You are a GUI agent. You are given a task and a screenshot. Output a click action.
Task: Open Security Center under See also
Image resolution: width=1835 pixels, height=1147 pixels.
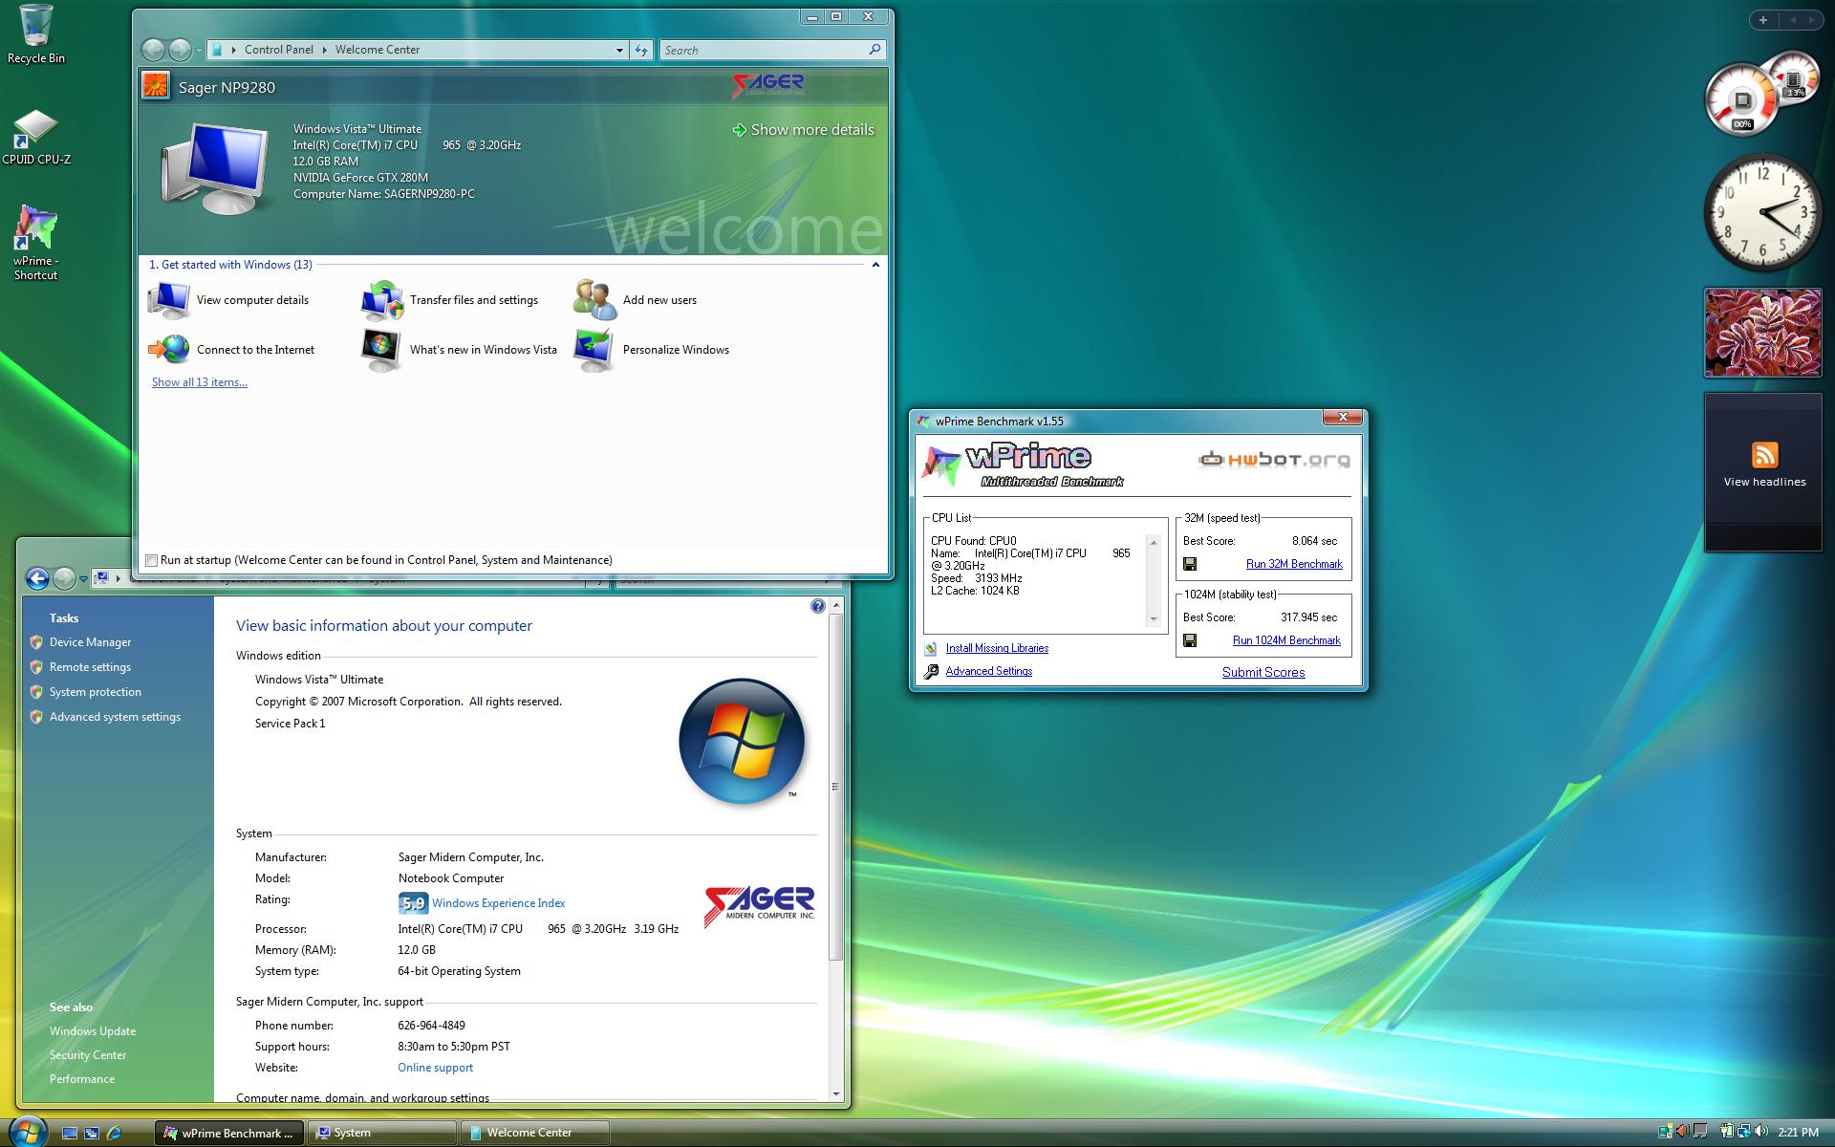pyautogui.click(x=88, y=1055)
